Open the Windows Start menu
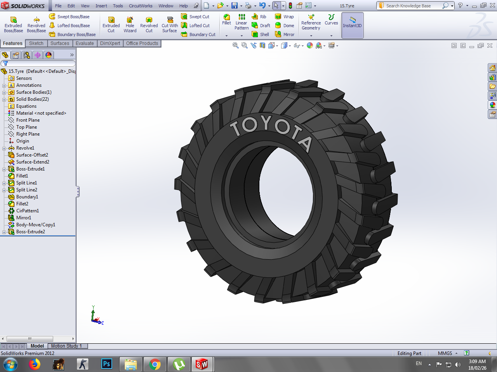The width and height of the screenshot is (497, 372). (10, 364)
